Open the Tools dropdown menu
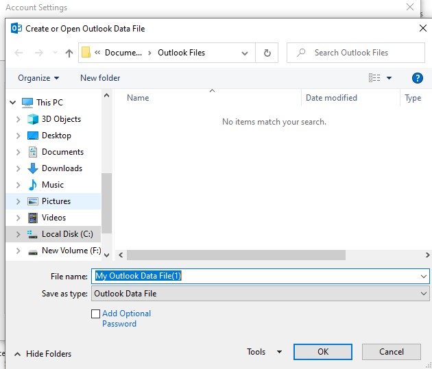 point(264,352)
